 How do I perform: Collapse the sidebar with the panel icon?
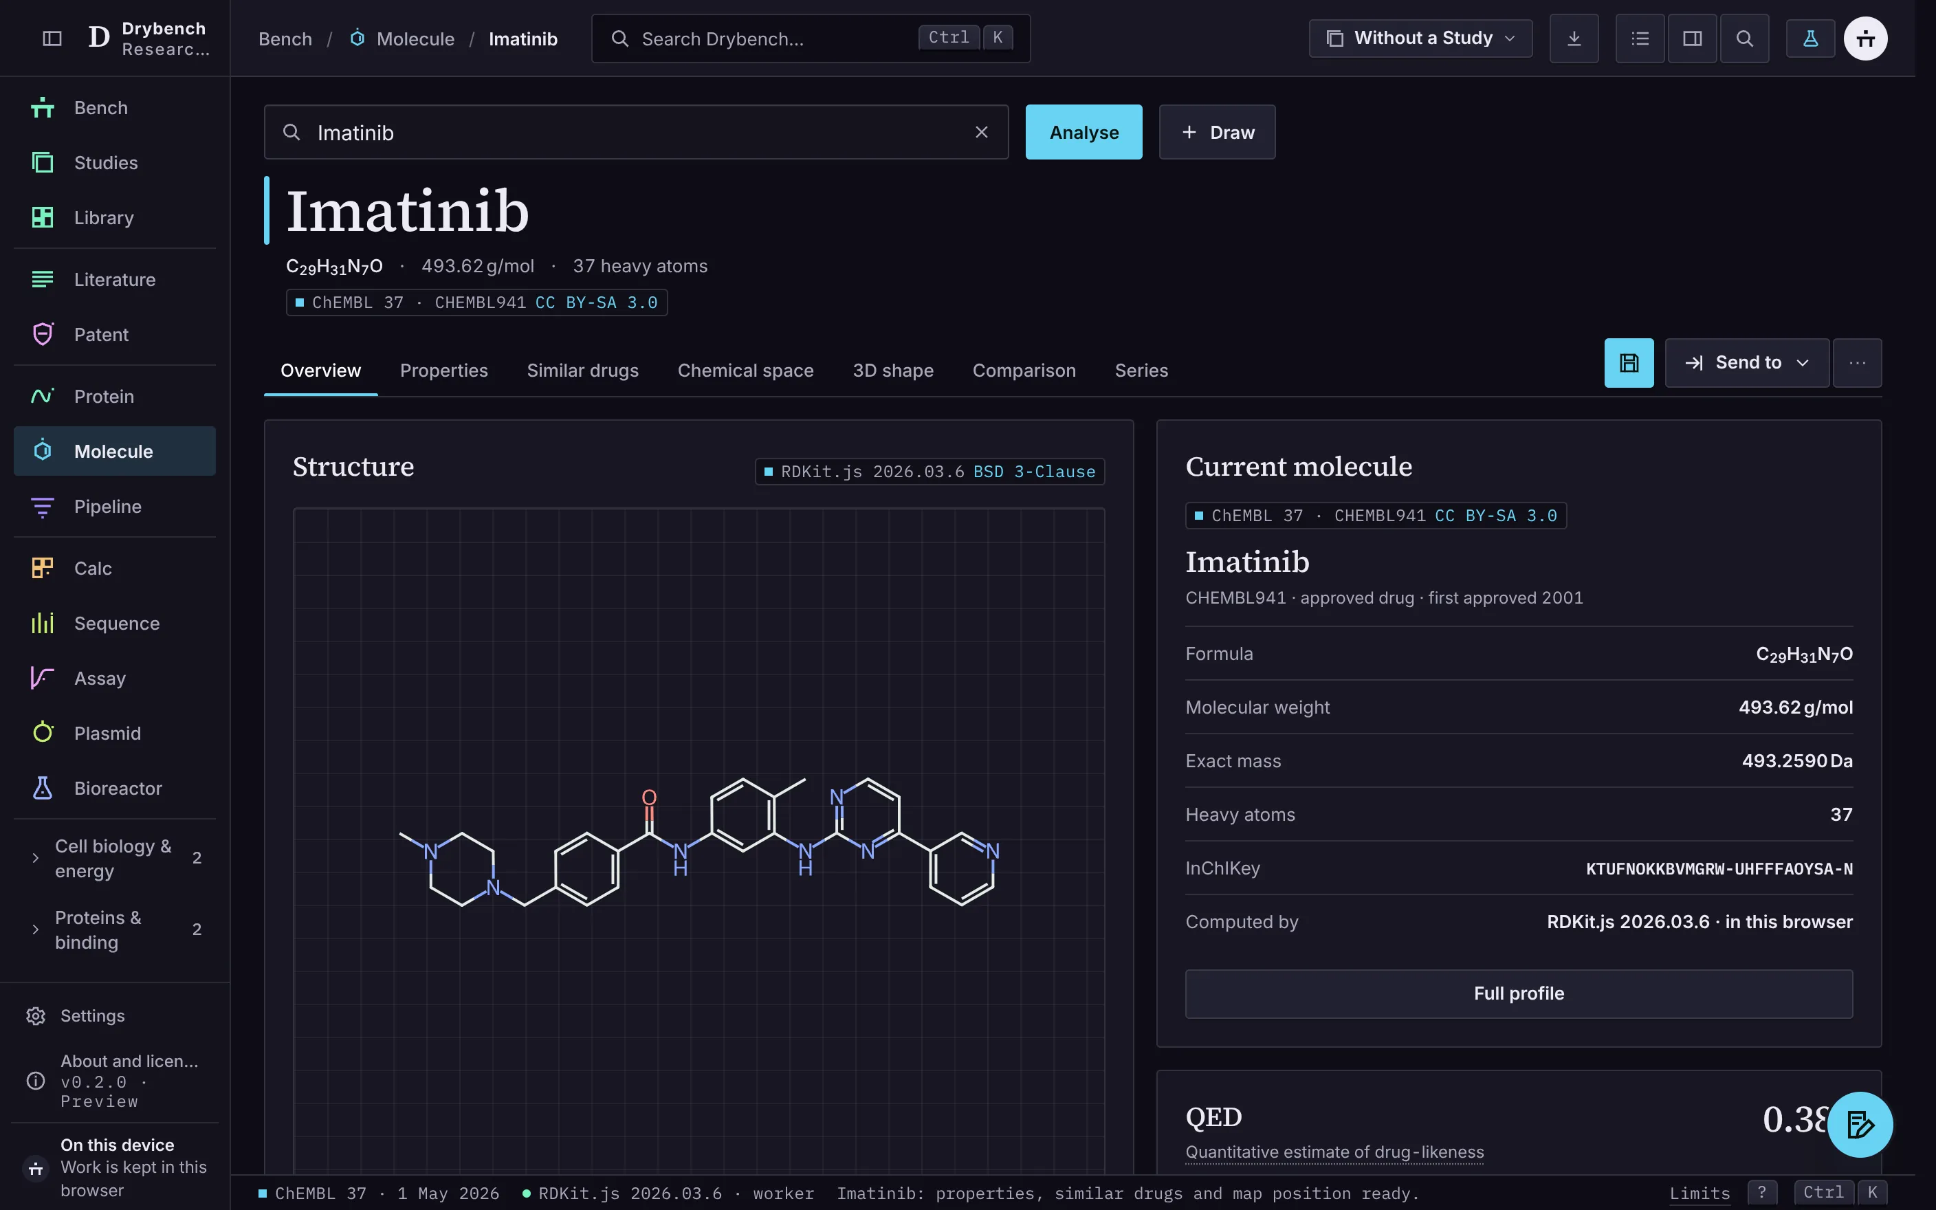click(52, 38)
